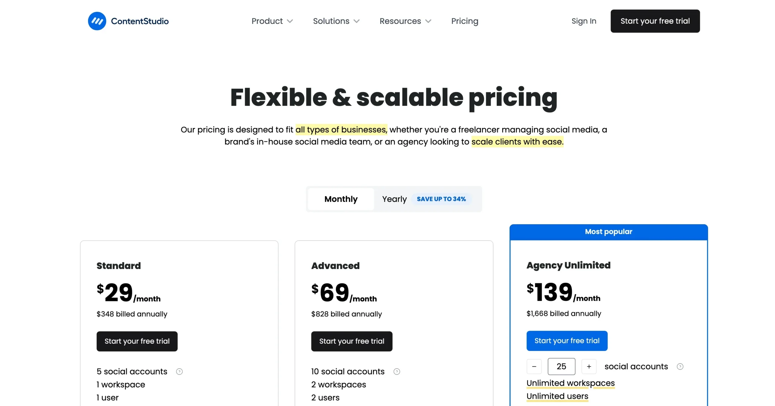This screenshot has height=406, width=775.
Task: Expand the Product dropdown menu
Action: 272,21
